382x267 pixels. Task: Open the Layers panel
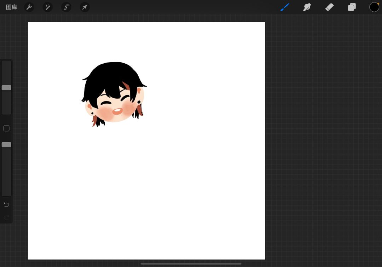(x=352, y=7)
